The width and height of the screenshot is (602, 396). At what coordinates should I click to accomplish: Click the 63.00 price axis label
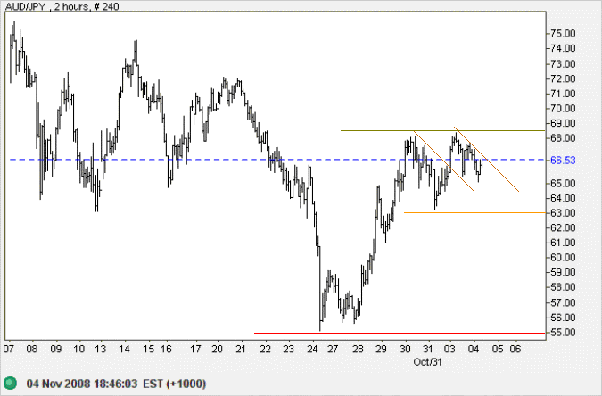(x=563, y=213)
